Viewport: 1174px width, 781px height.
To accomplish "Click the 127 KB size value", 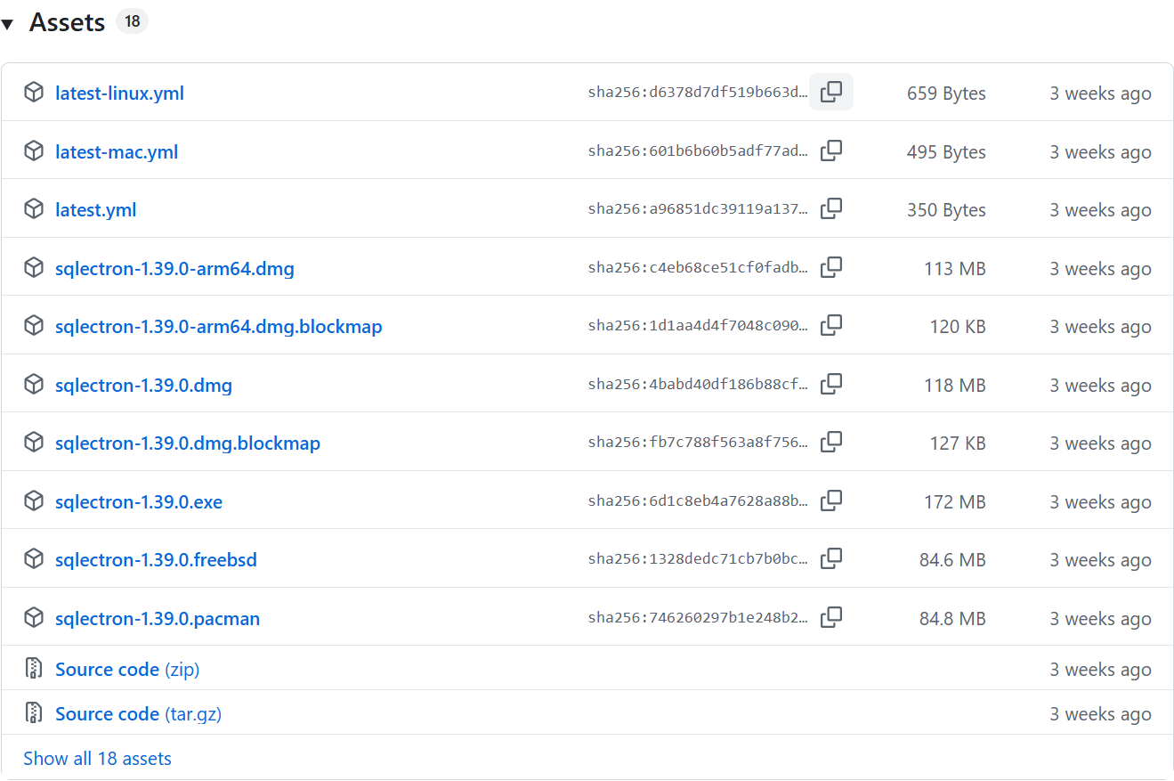I will coord(958,443).
